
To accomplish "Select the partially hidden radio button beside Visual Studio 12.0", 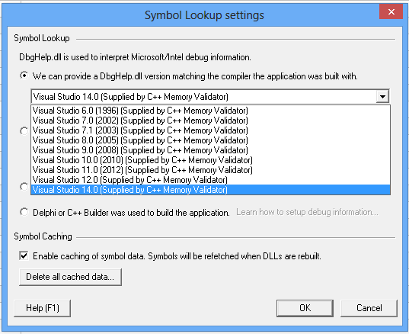I will point(24,187).
